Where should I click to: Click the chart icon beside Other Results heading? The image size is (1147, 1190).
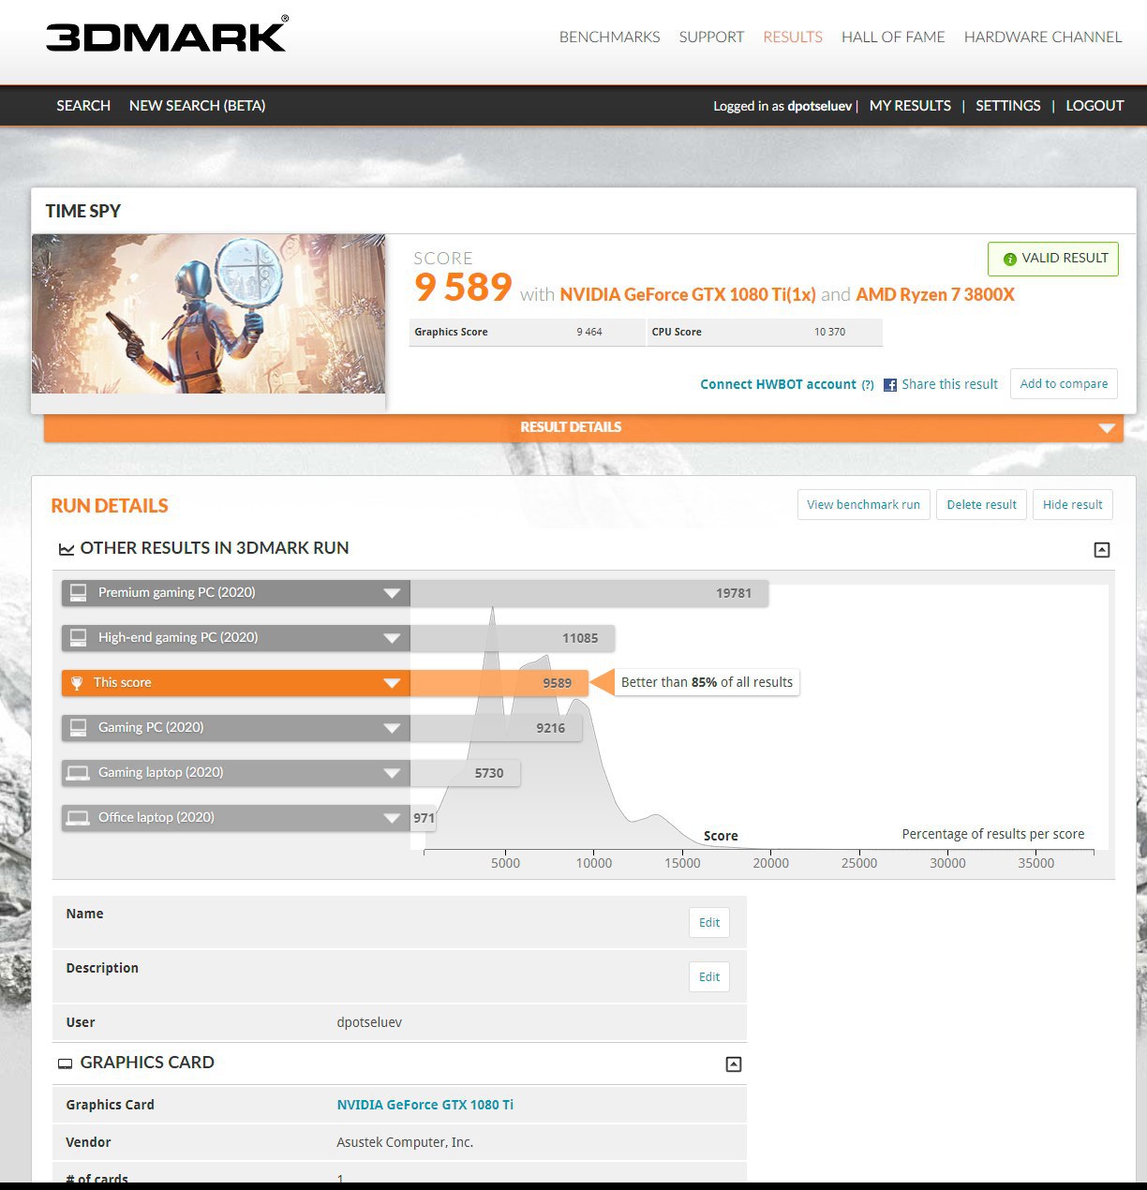[x=67, y=549]
